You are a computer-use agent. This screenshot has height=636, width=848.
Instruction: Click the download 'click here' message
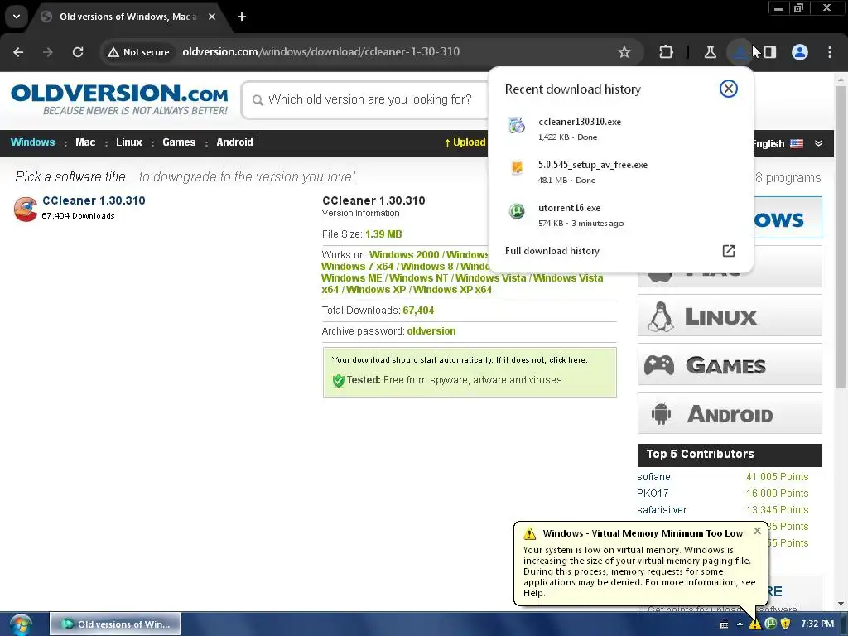coord(460,360)
